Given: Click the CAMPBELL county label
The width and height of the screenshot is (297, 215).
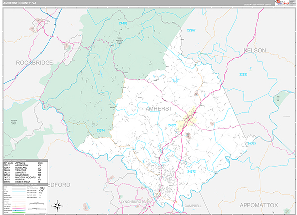Looking at the screenshot, I should (193, 206).
